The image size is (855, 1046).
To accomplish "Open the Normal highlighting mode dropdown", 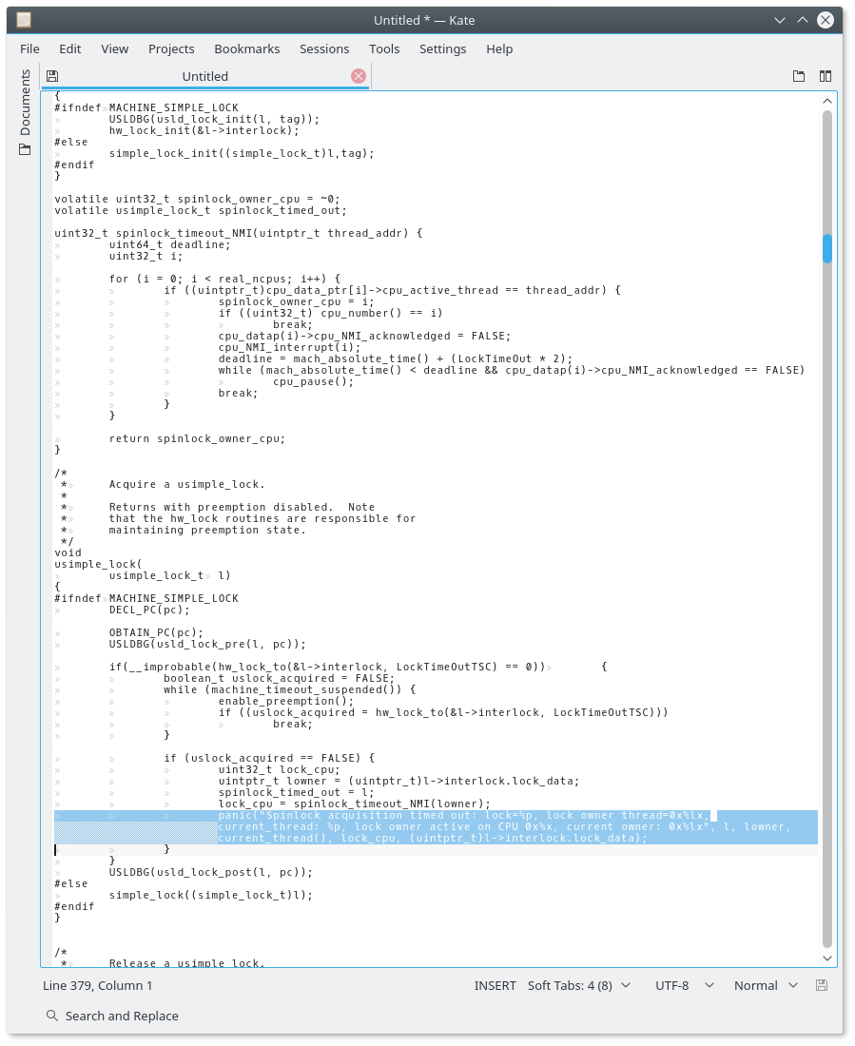I will pos(766,985).
